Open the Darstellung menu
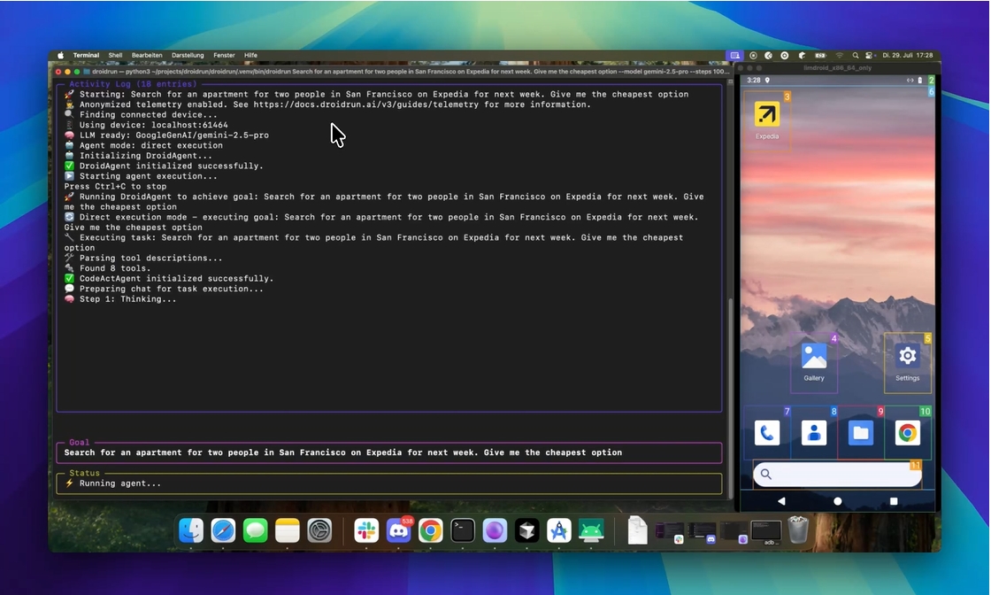The image size is (991, 595). (x=188, y=55)
